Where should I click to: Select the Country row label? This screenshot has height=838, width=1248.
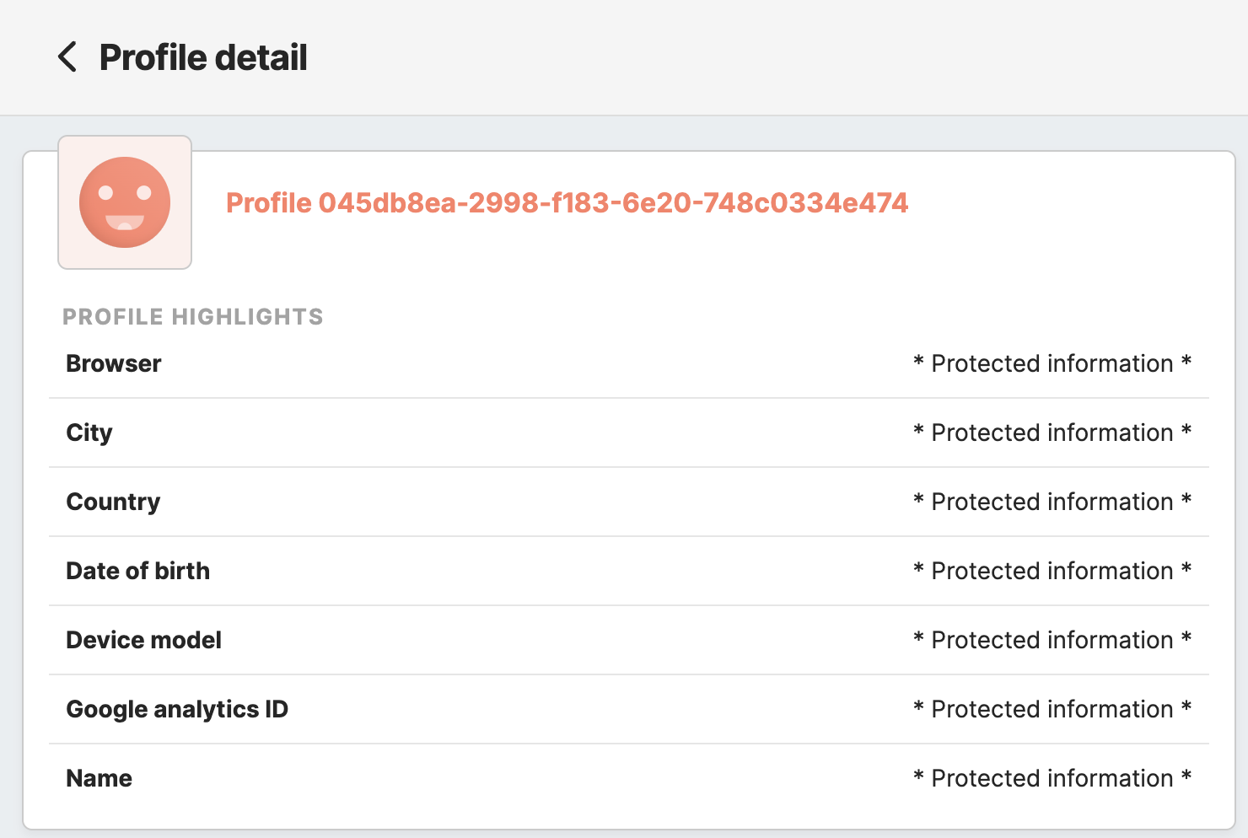tap(113, 502)
